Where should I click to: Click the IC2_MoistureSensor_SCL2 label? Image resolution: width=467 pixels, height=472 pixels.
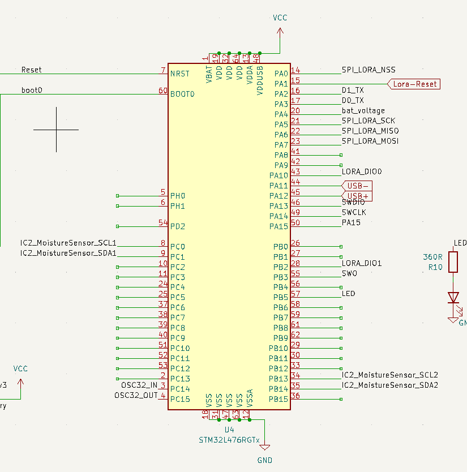(390, 375)
